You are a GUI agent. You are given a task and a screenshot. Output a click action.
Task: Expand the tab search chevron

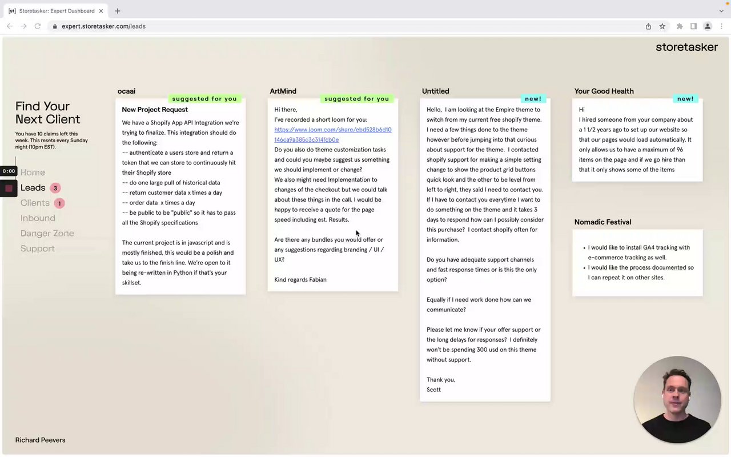(721, 11)
